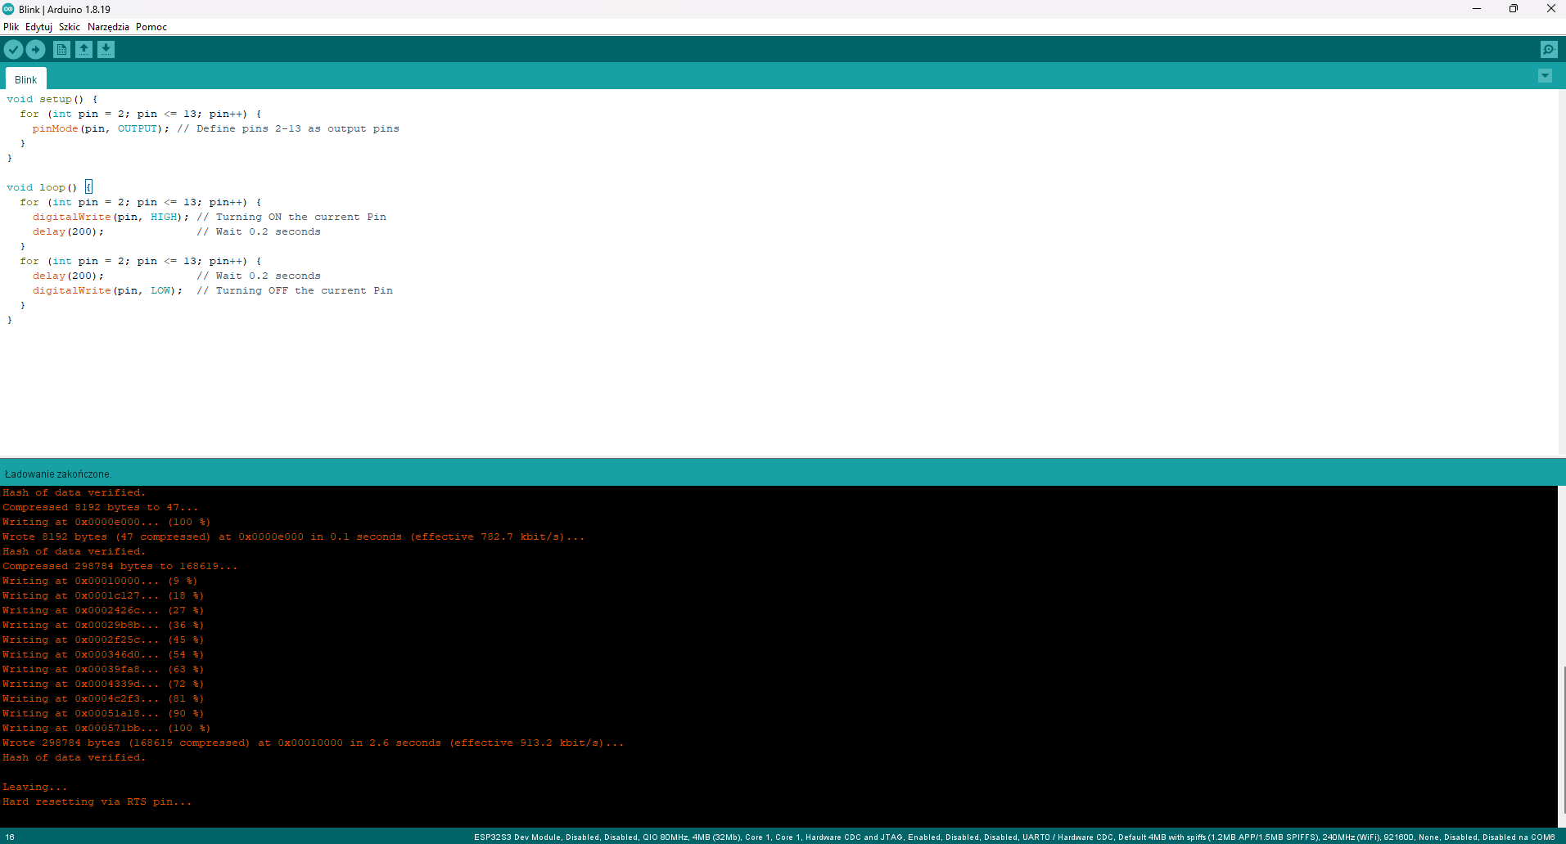The width and height of the screenshot is (1566, 844).
Task: Click the Arduino logo in the title bar
Action: tap(8, 9)
